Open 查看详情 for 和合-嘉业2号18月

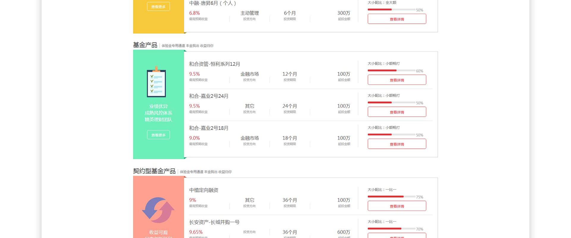tap(397, 144)
